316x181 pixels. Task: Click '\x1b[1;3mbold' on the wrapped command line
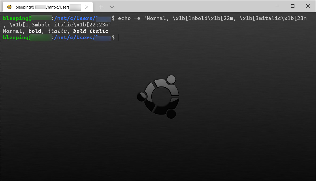30,25
